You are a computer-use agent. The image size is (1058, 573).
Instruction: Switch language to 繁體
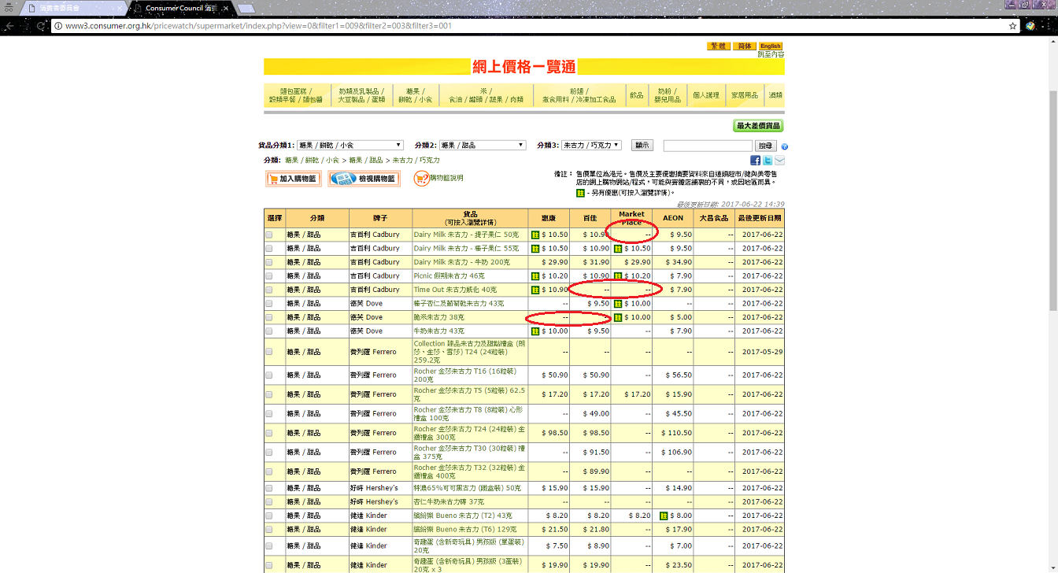(x=719, y=46)
